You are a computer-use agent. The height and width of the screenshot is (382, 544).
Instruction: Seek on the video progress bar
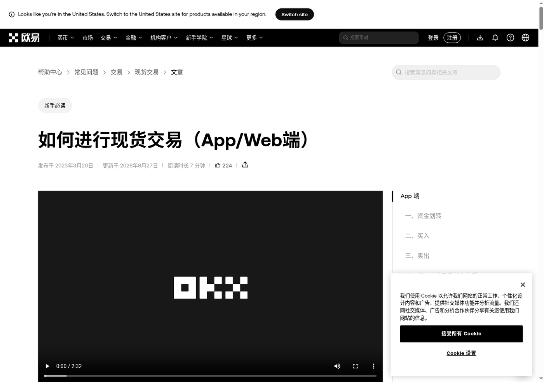point(210,376)
